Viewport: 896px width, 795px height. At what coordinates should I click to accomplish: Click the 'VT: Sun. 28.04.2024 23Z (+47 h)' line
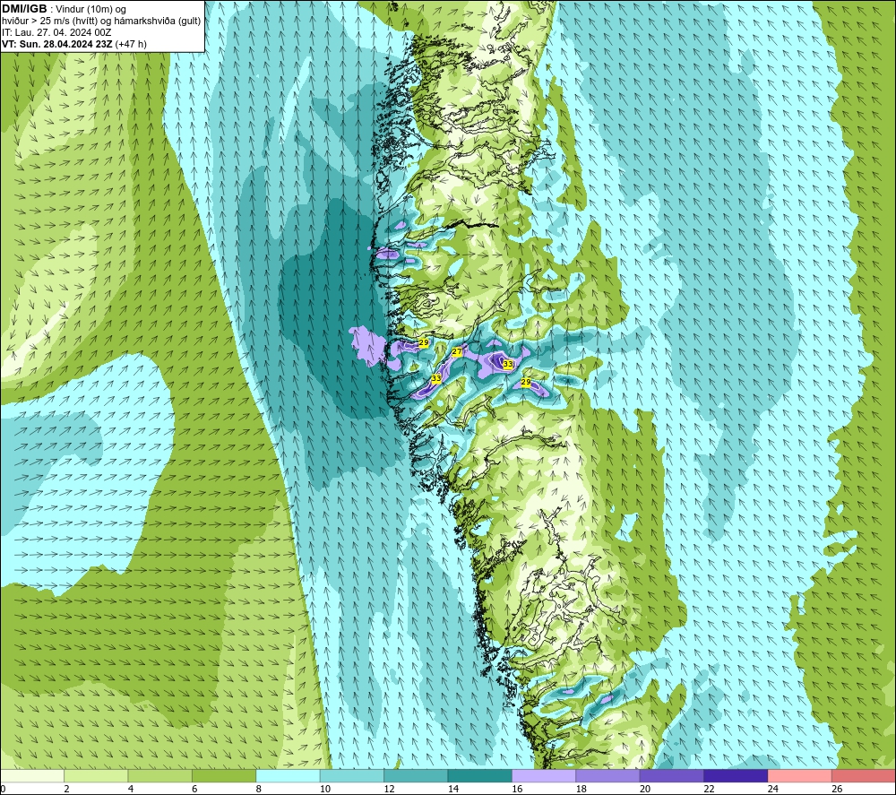point(74,44)
